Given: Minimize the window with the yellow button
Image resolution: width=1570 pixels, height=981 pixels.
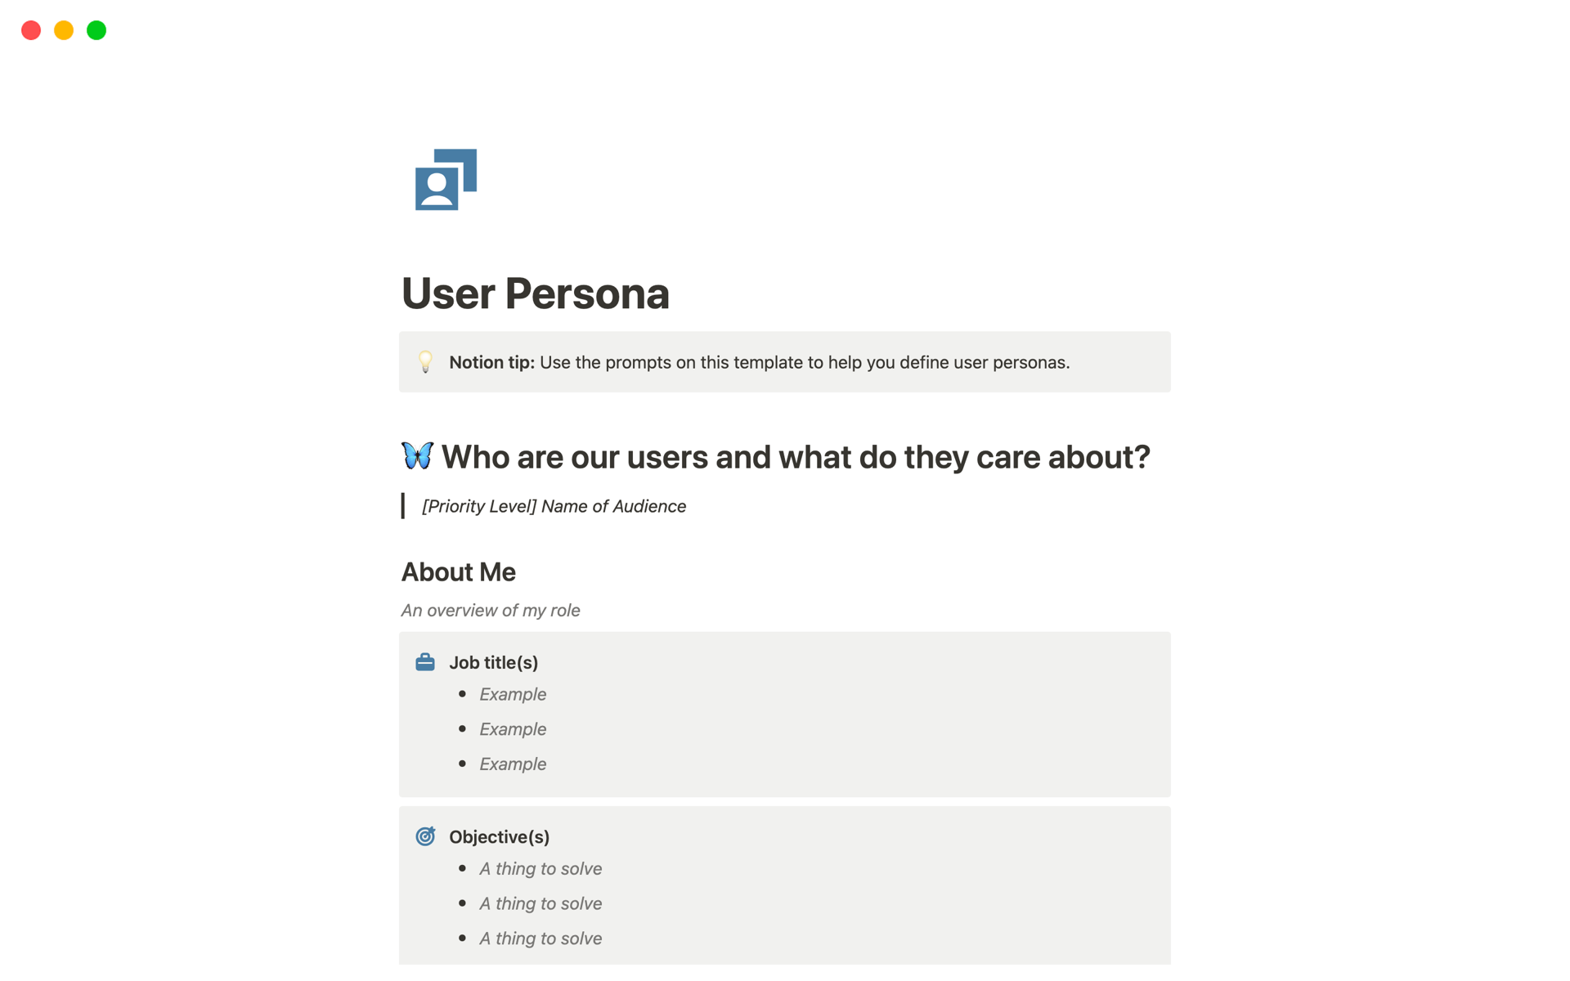Looking at the screenshot, I should [x=64, y=30].
